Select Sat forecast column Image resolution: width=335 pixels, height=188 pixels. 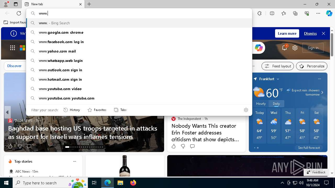(316, 126)
